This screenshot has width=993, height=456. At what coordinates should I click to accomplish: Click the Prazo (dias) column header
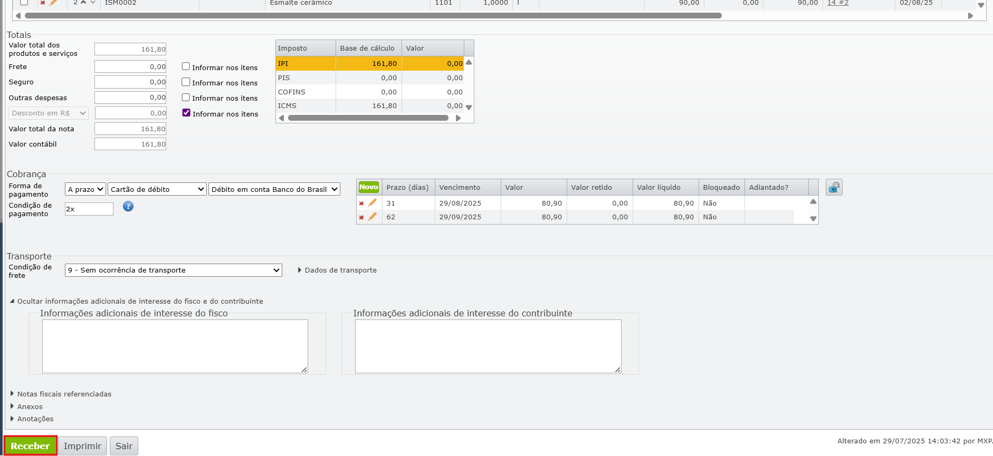click(x=408, y=187)
